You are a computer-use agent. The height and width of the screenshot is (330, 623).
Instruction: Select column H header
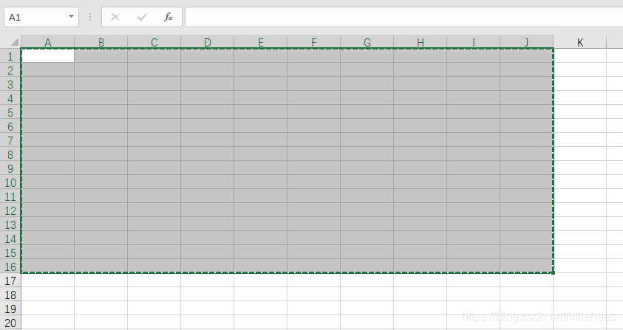(421, 41)
